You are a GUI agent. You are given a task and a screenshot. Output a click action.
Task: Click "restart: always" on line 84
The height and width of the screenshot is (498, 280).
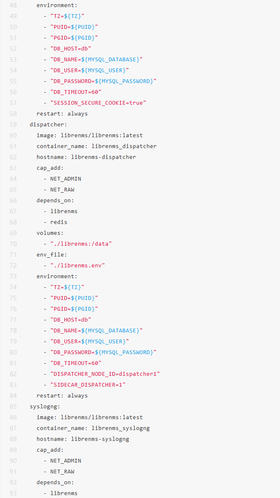[x=62, y=395]
